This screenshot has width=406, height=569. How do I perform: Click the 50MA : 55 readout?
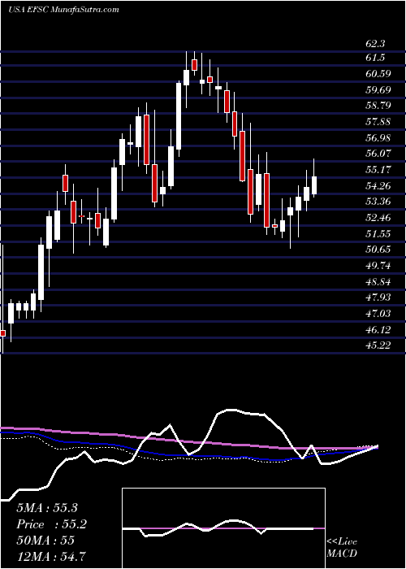click(x=45, y=541)
